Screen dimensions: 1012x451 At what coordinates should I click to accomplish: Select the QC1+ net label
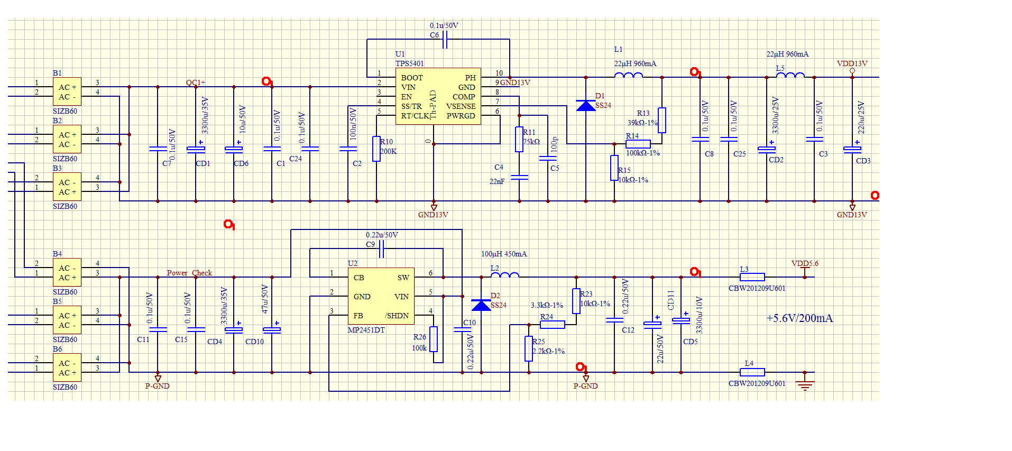tap(196, 82)
